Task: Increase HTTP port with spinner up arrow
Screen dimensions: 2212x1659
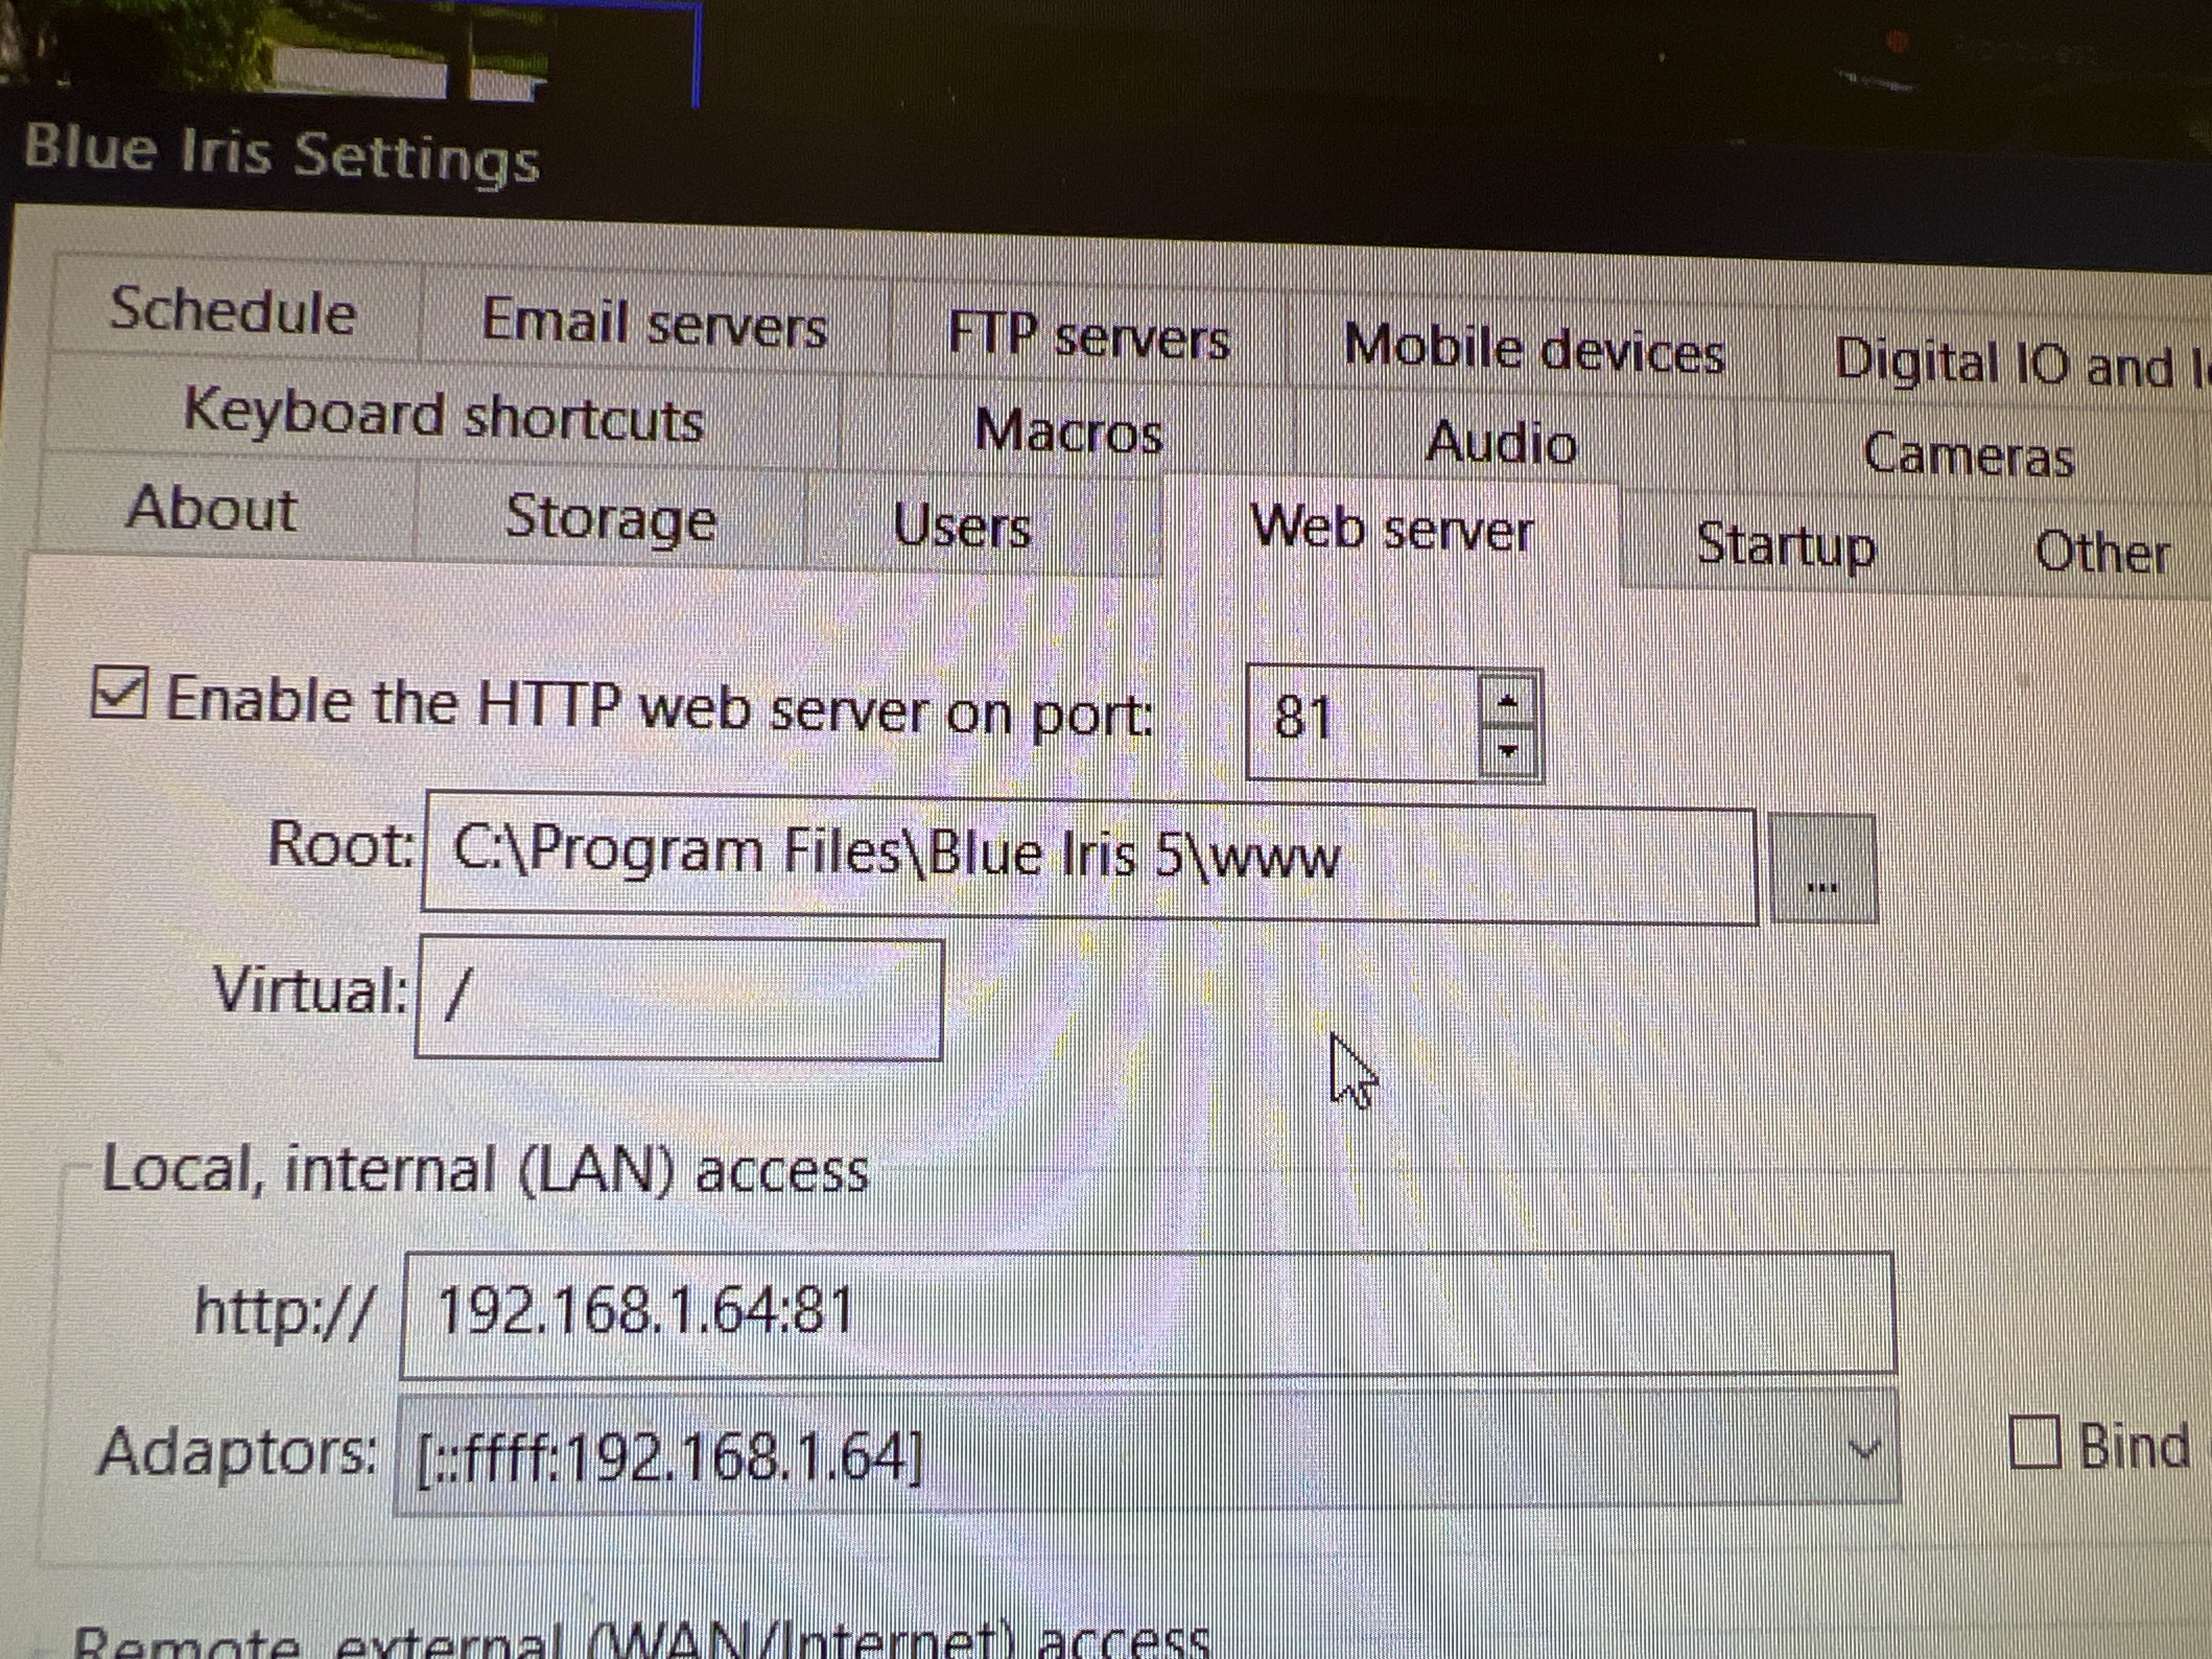Action: tap(1508, 701)
